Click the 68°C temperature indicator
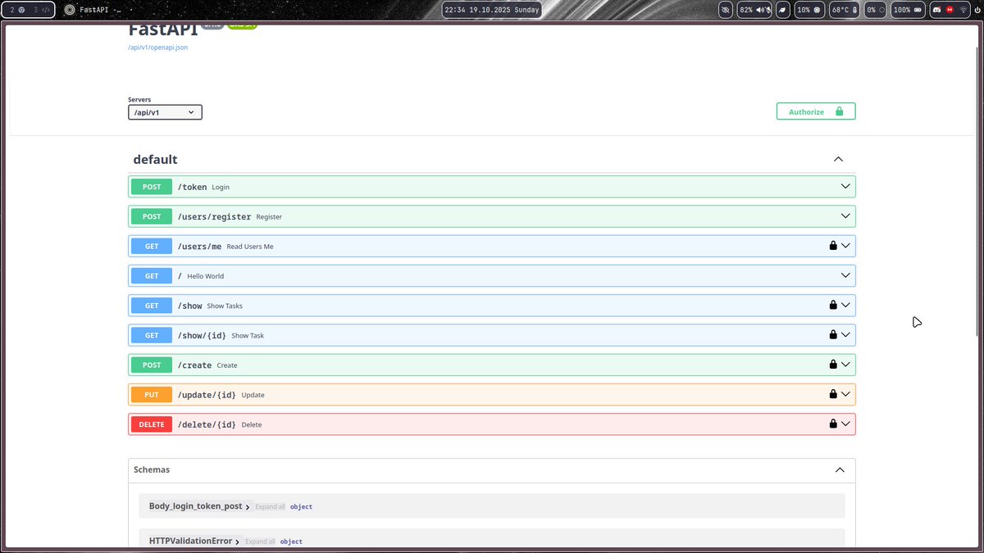This screenshot has height=553, width=984. (x=844, y=10)
